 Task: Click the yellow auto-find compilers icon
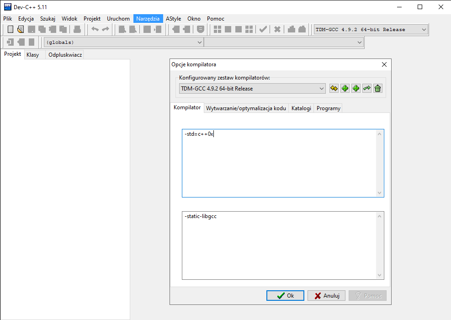pyautogui.click(x=334, y=88)
